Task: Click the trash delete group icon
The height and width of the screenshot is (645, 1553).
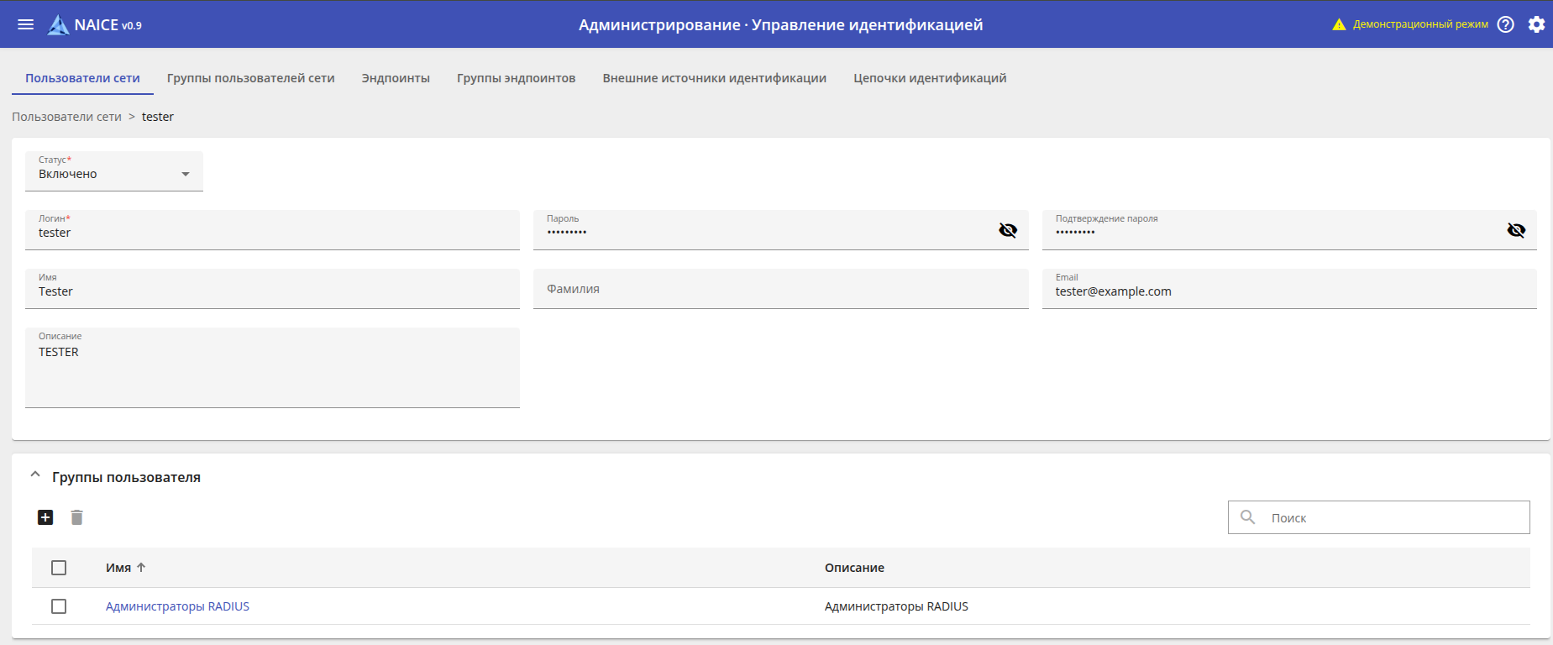Action: click(76, 517)
